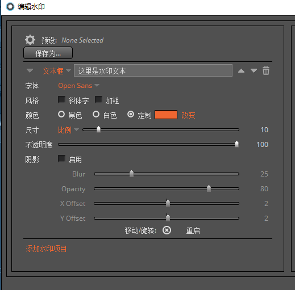Click the 改变 color link
Viewport: 295px width, 290px height.
188,115
